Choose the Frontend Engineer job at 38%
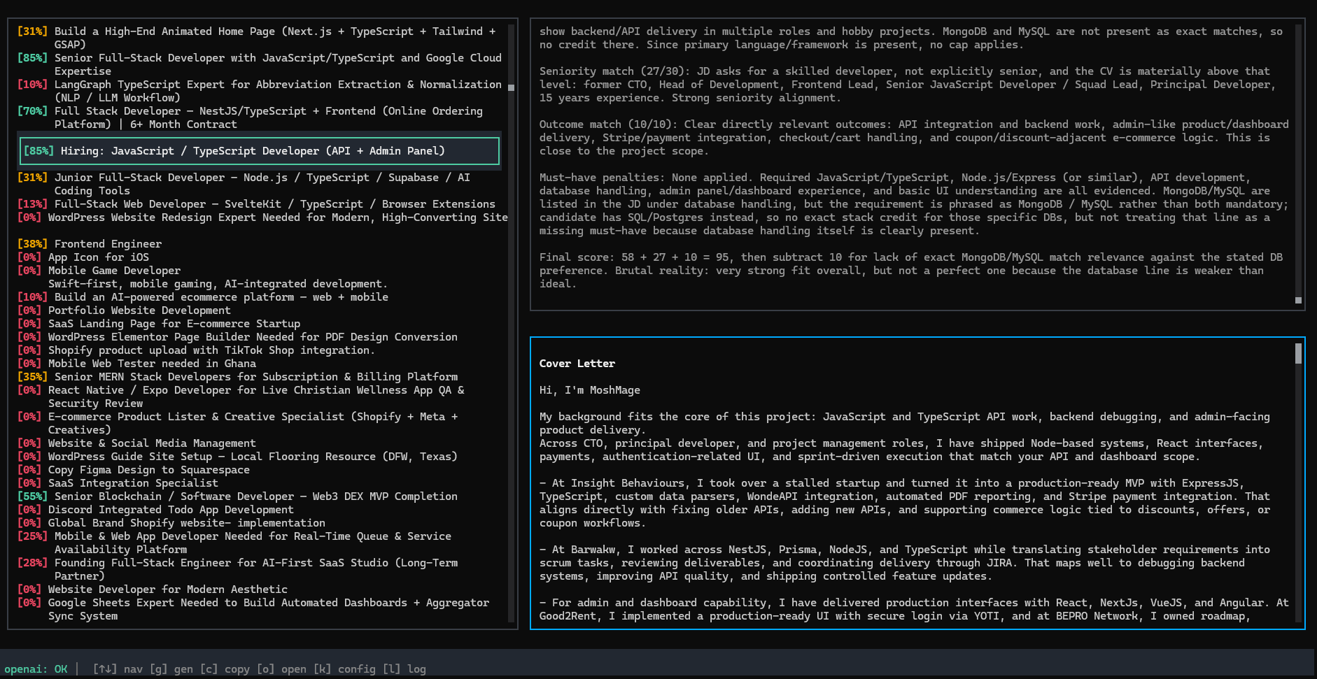 107,244
